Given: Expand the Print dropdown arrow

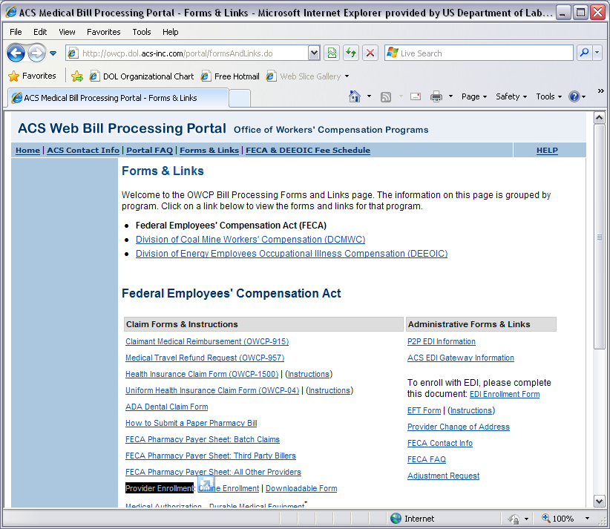Looking at the screenshot, I should (x=451, y=96).
